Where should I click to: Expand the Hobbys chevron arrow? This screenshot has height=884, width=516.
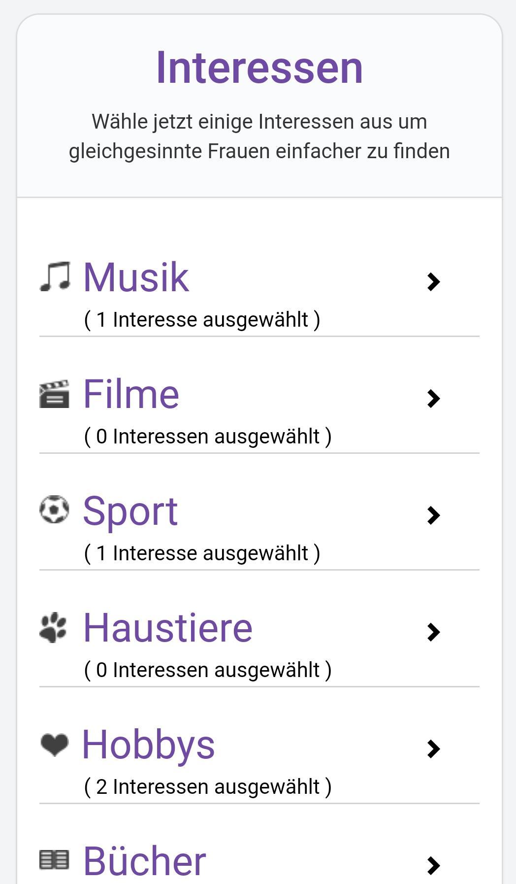click(433, 749)
